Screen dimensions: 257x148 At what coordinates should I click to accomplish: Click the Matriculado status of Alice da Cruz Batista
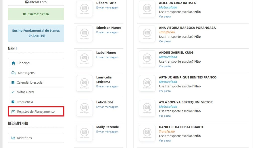click(x=168, y=7)
